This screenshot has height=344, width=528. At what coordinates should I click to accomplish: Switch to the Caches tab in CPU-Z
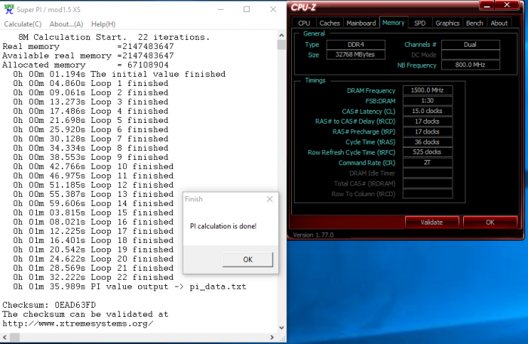pos(330,23)
